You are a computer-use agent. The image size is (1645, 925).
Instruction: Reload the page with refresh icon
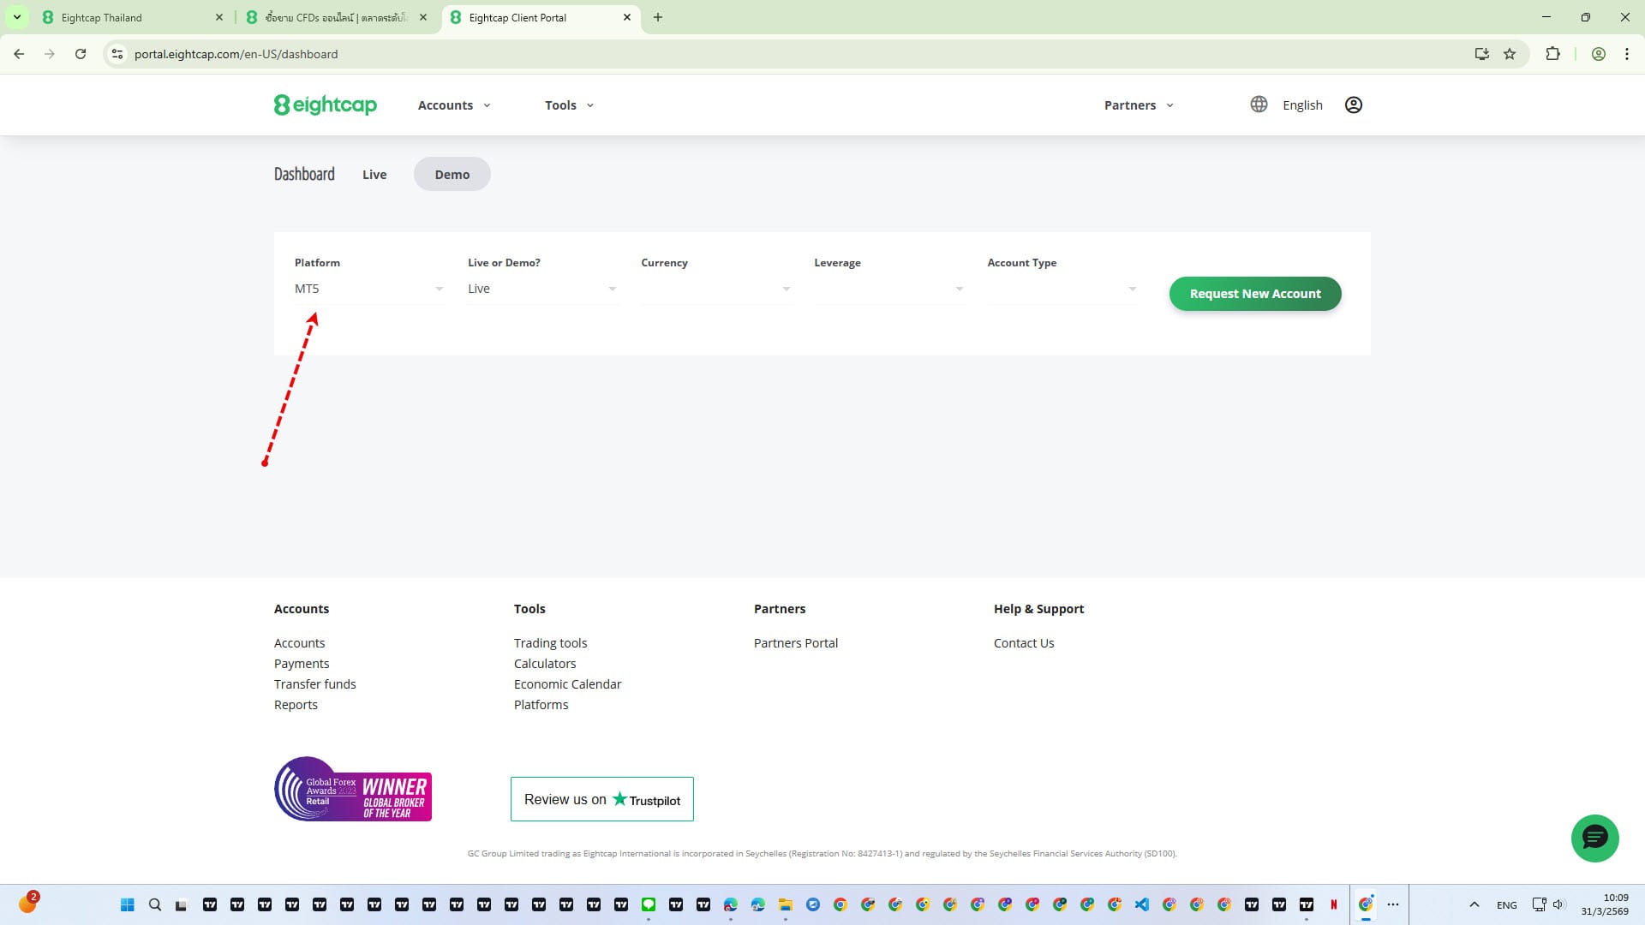tap(81, 54)
